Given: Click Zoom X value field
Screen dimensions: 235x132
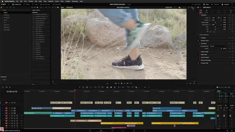Looking at the screenshot, I should 213,18.
